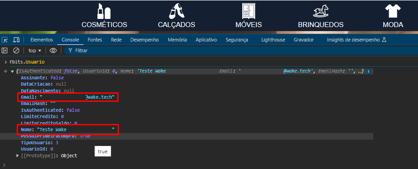The width and height of the screenshot is (418, 169).
Task: Open the Memória tab
Action: click(177, 40)
